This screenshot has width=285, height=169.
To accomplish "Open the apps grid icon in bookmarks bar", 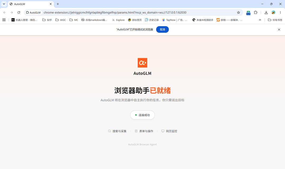I will [4, 20].
